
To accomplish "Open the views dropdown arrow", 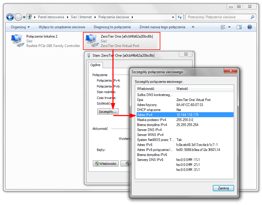I will [229, 27].
